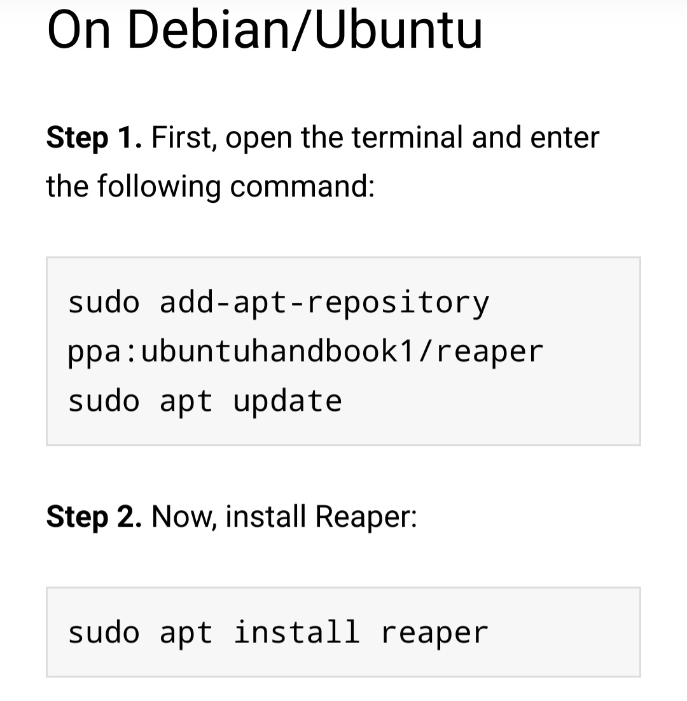Click the 'On Debian/Ubuntu' heading

pos(265,31)
